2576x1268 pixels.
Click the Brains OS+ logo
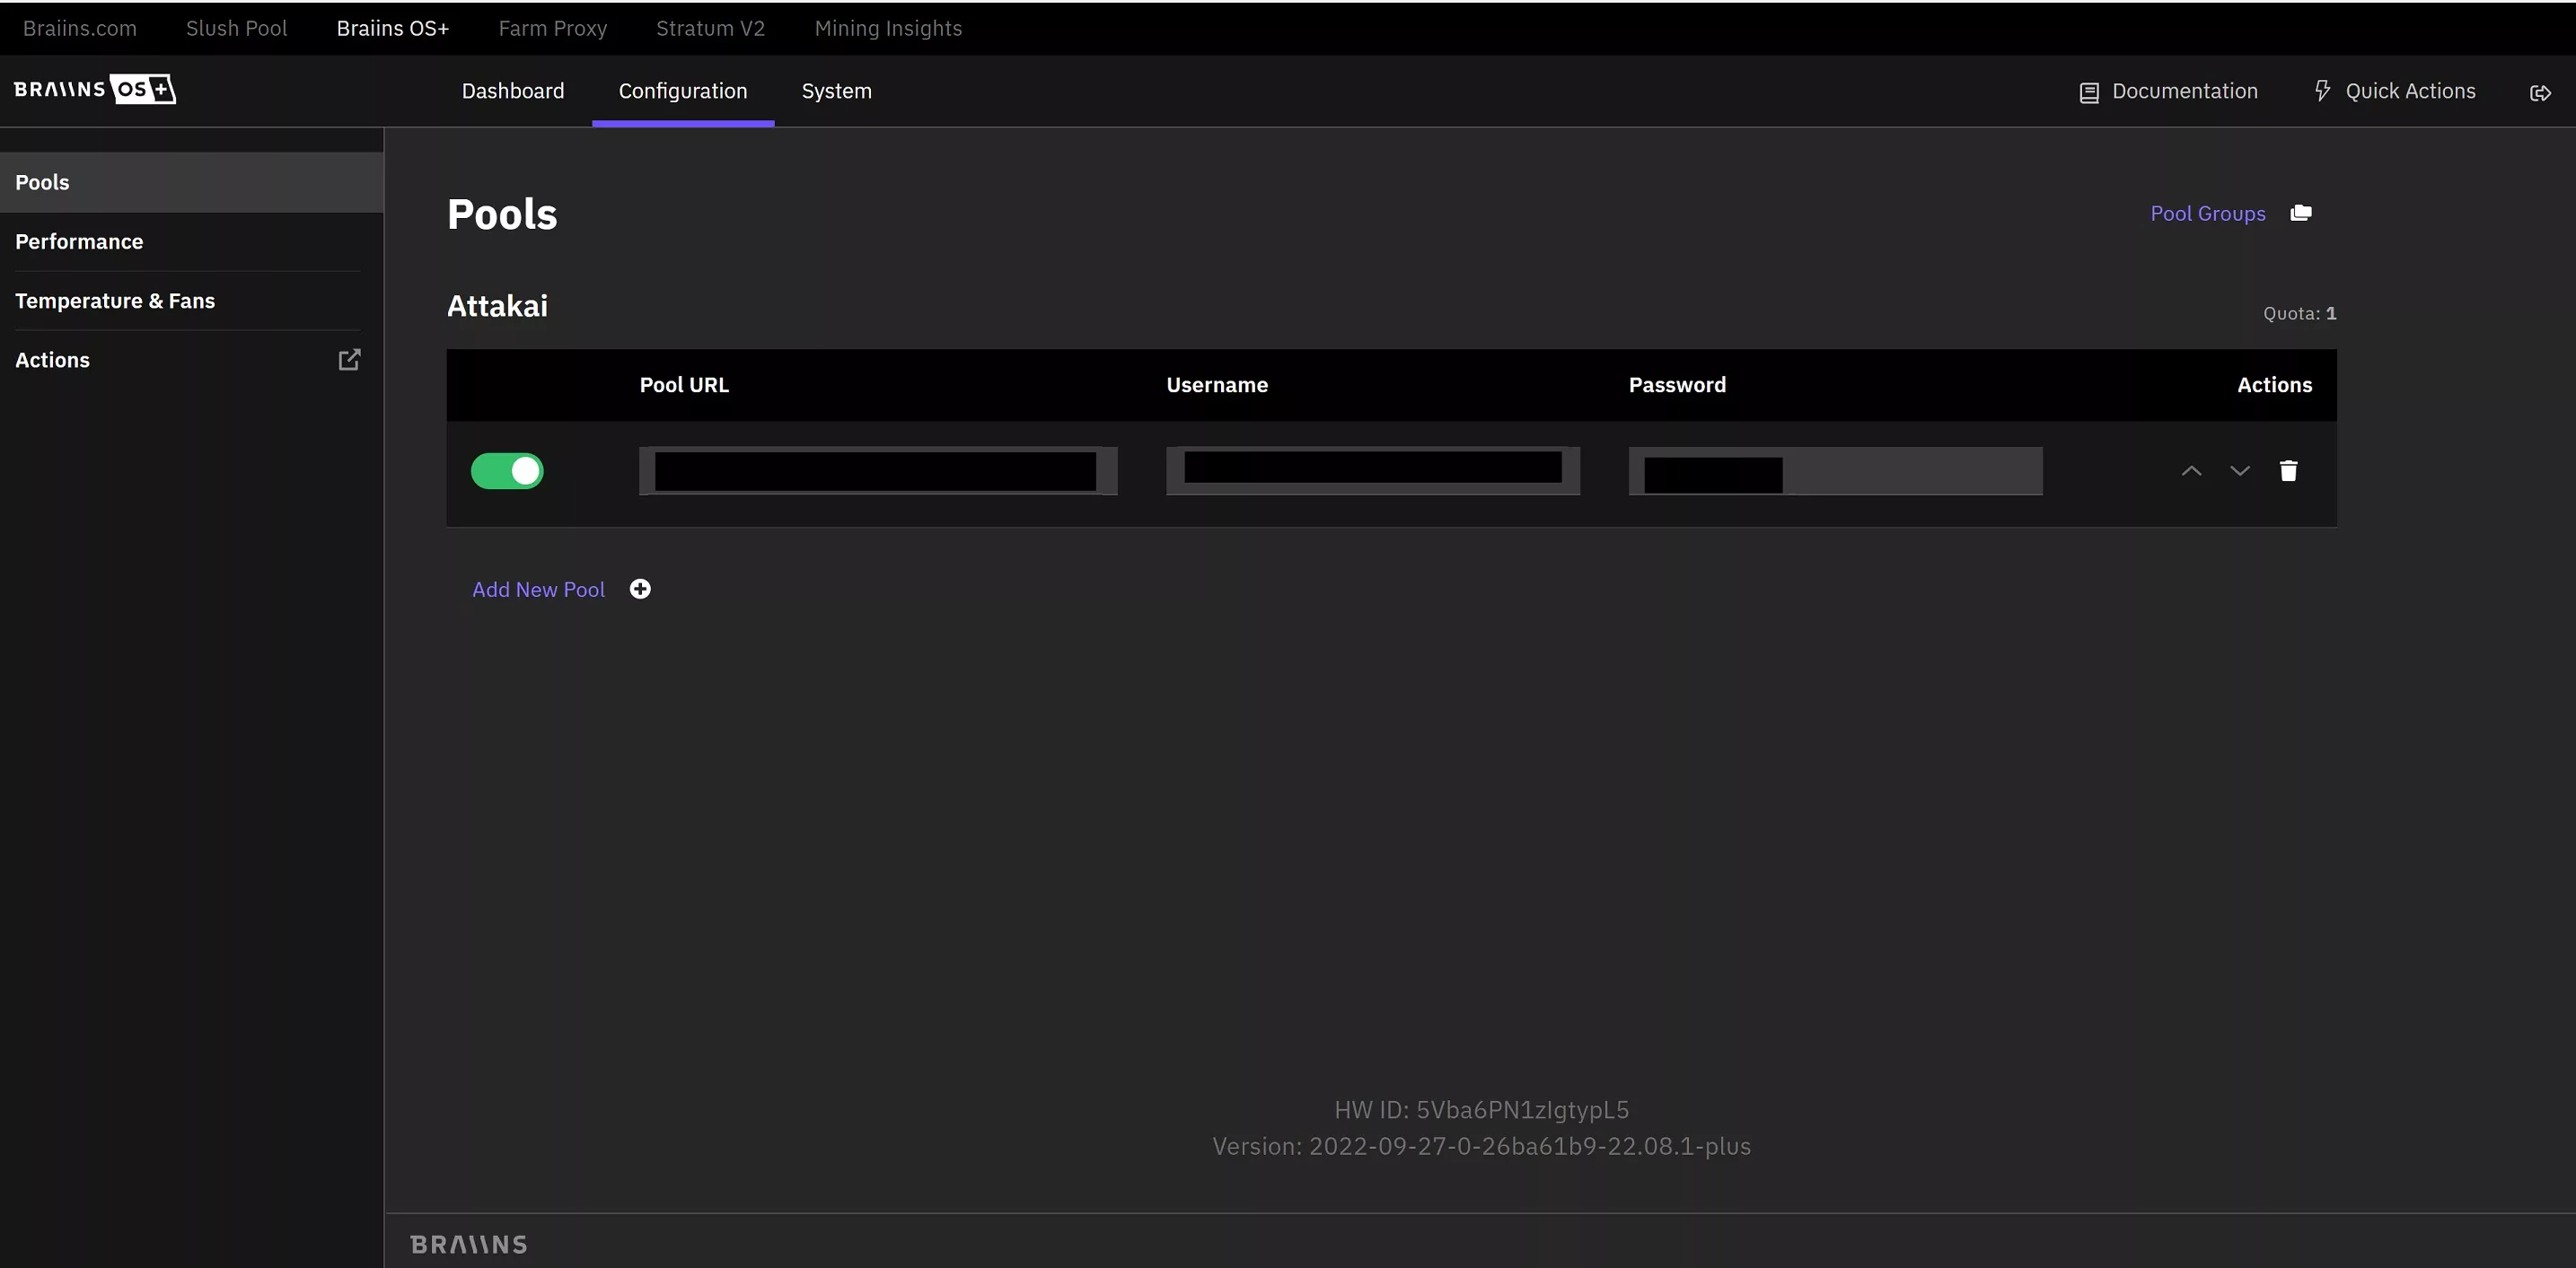[95, 89]
